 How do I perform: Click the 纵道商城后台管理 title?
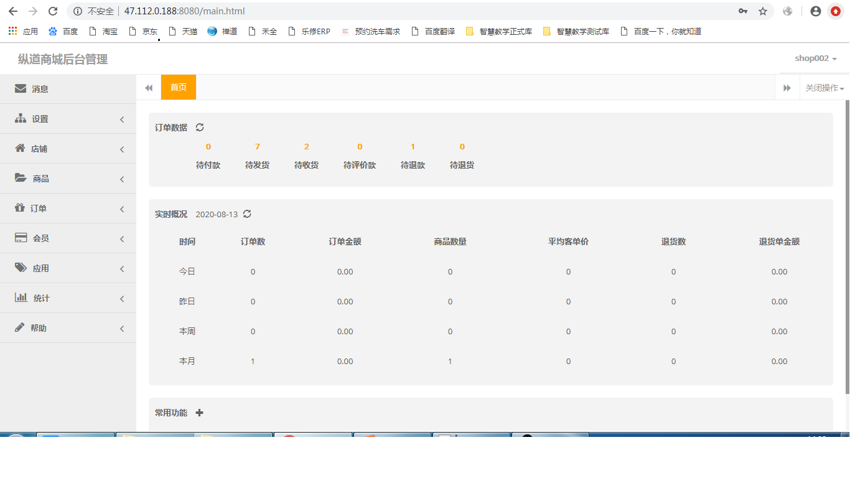63,59
